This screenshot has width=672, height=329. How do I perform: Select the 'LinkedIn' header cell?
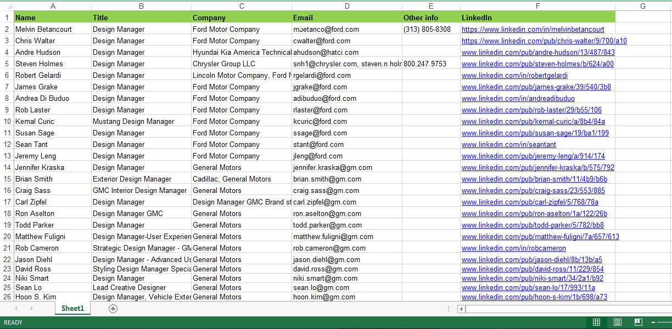[x=537, y=18]
